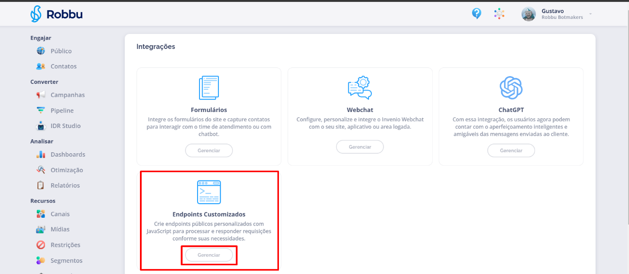Click the Pipeline funnel icon

click(41, 111)
